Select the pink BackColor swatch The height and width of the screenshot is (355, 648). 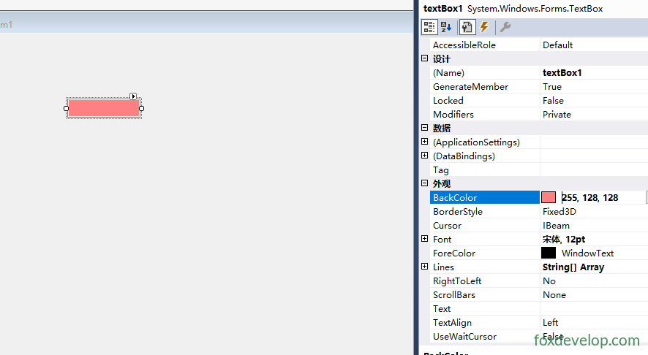coord(549,197)
